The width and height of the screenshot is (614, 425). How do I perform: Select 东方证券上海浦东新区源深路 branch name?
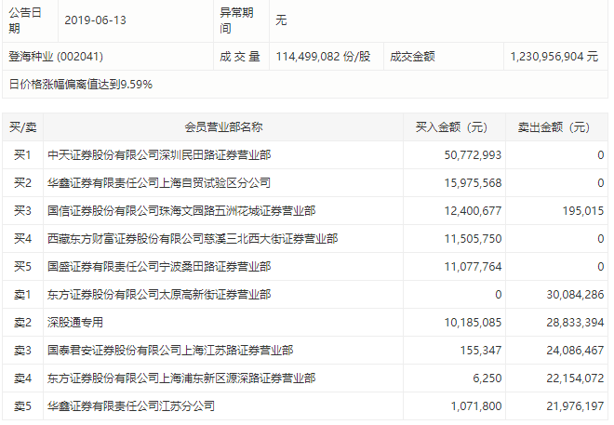181,379
